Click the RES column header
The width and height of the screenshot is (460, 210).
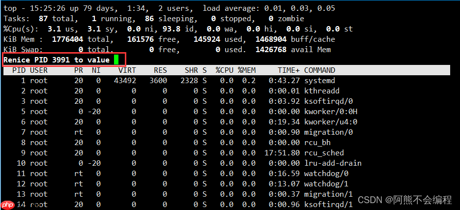click(x=160, y=70)
